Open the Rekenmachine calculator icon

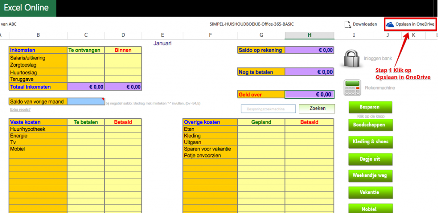point(352,88)
